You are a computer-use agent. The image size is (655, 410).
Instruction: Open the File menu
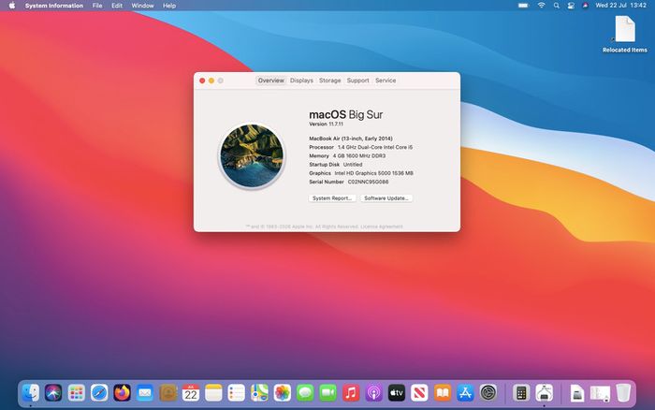pos(97,6)
